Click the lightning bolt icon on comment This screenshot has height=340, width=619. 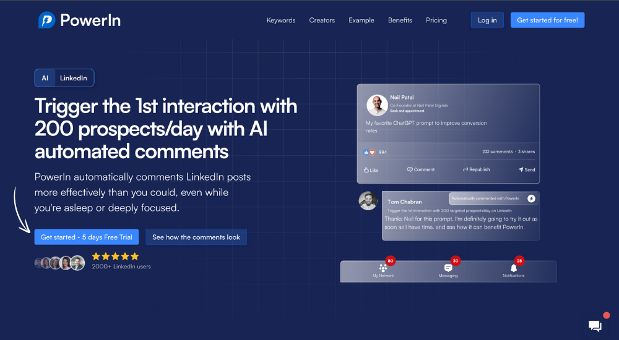click(531, 198)
